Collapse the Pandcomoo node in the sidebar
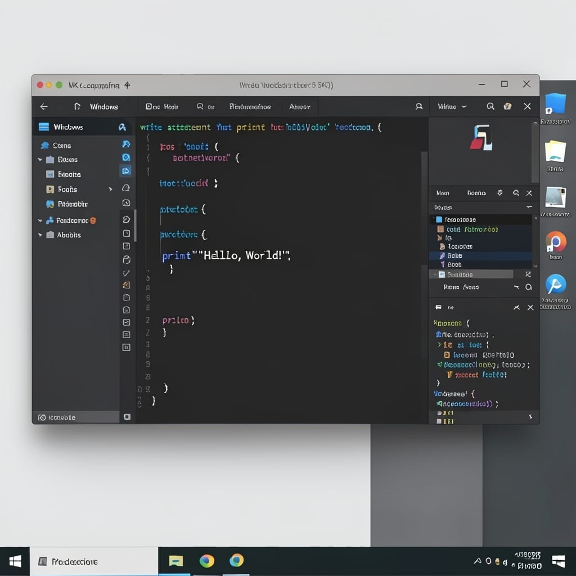Viewport: 576px width, 576px height. 40,220
